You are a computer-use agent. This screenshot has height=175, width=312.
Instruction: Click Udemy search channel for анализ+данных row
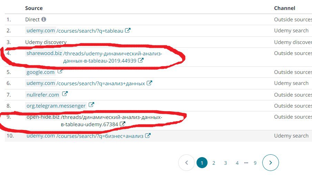291,83
